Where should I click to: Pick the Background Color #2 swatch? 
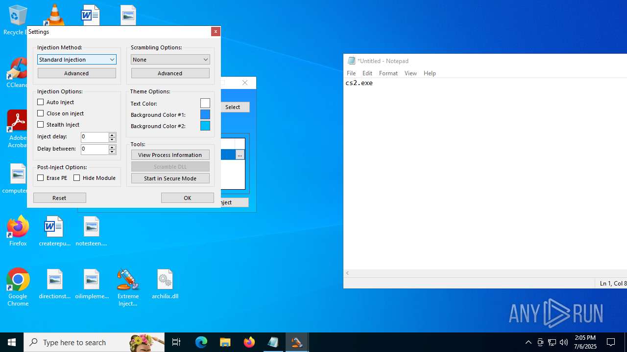coord(205,126)
